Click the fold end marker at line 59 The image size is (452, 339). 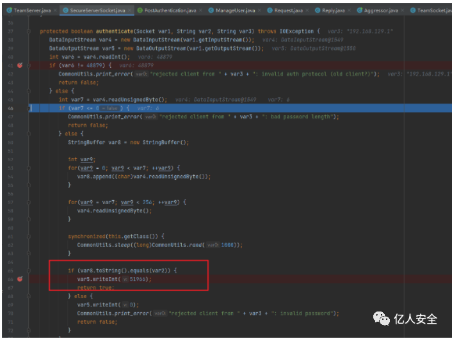[x=29, y=219]
